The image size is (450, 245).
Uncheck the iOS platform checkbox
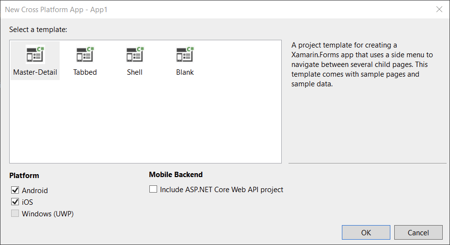click(15, 202)
